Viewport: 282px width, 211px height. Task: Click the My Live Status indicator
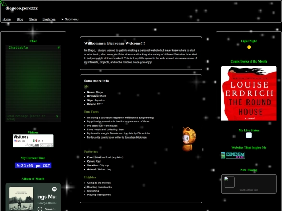249,135
